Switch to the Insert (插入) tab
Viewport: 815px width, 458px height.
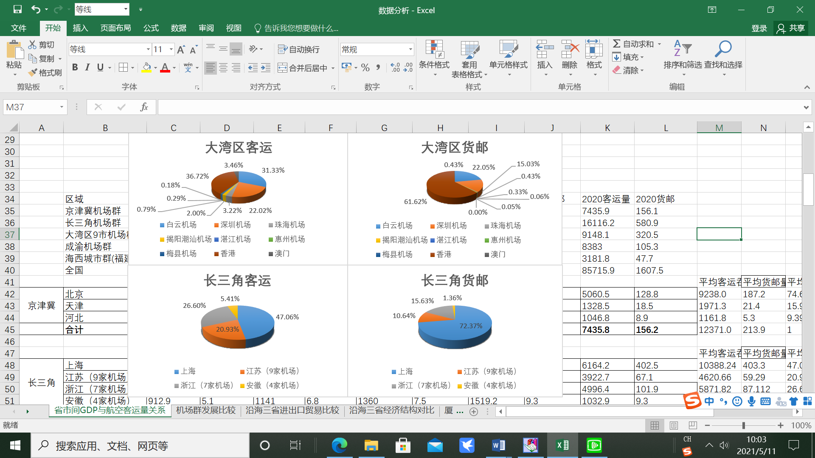click(x=80, y=28)
